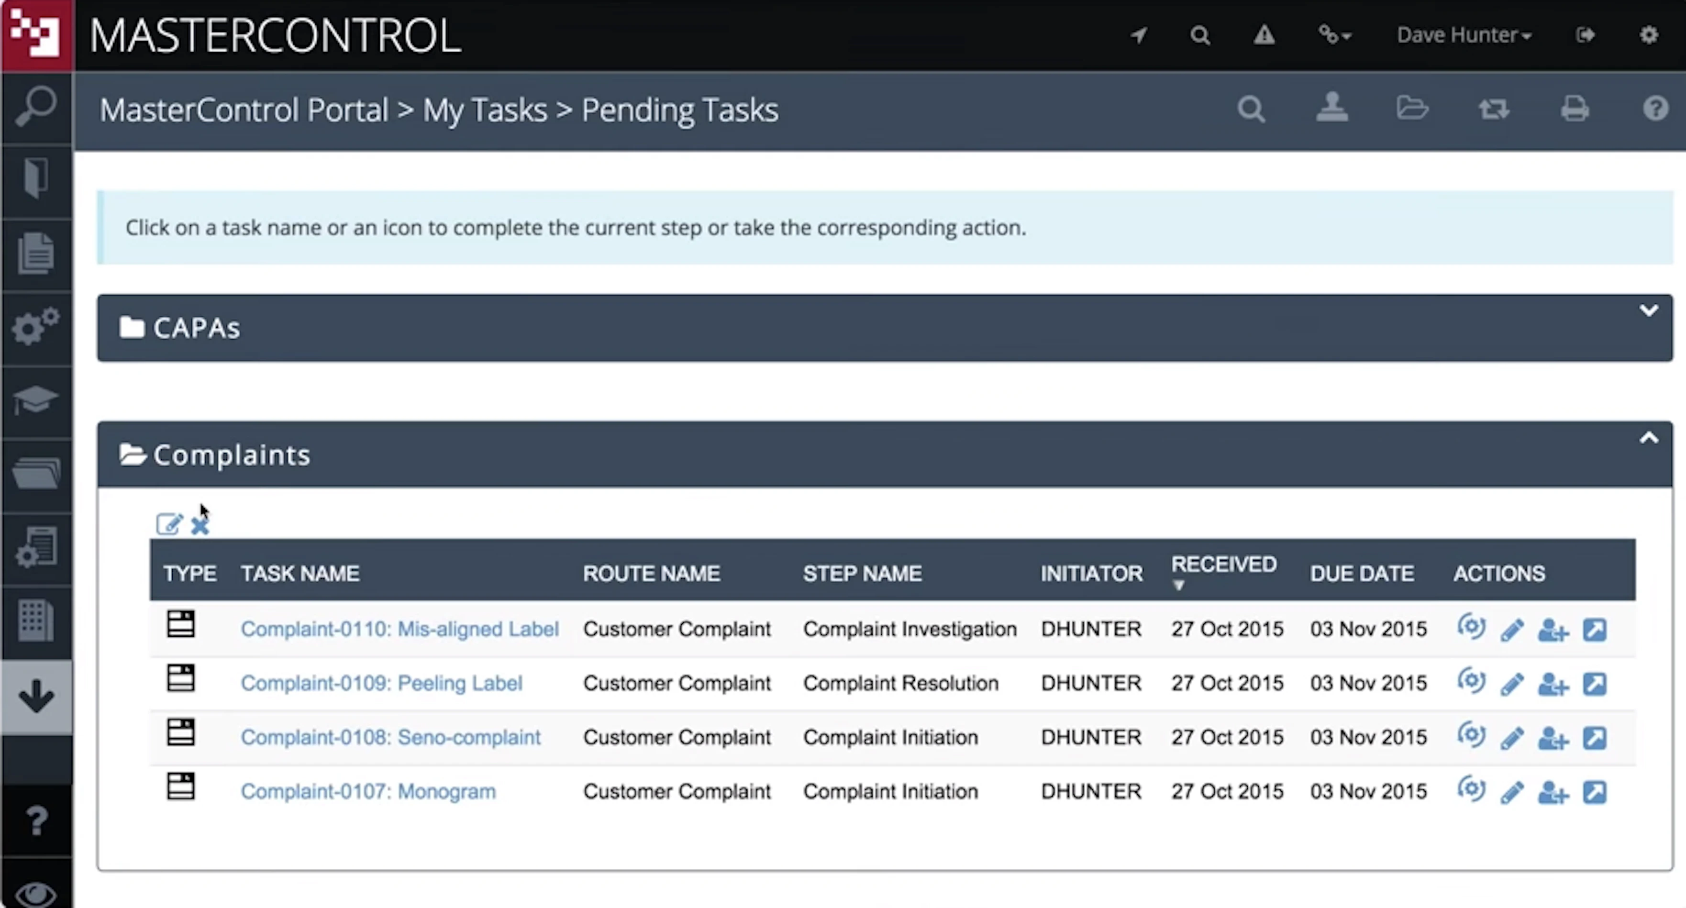Open the Dave Hunter user dropdown
The image size is (1686, 908).
click(1464, 35)
